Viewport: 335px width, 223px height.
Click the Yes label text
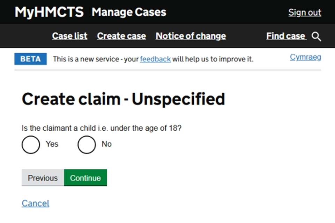click(x=52, y=144)
